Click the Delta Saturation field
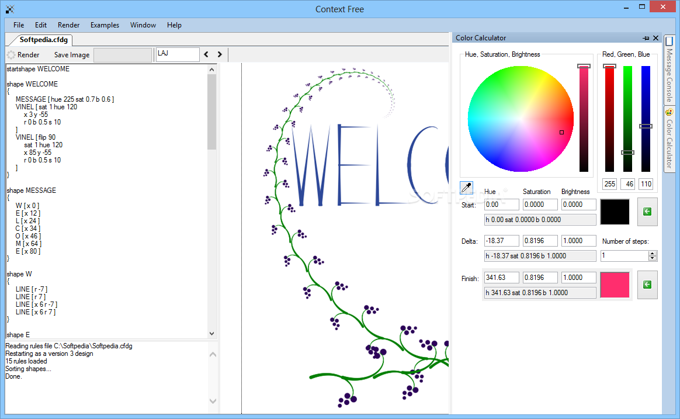Screen dimensions: 680x419 (x=540, y=241)
